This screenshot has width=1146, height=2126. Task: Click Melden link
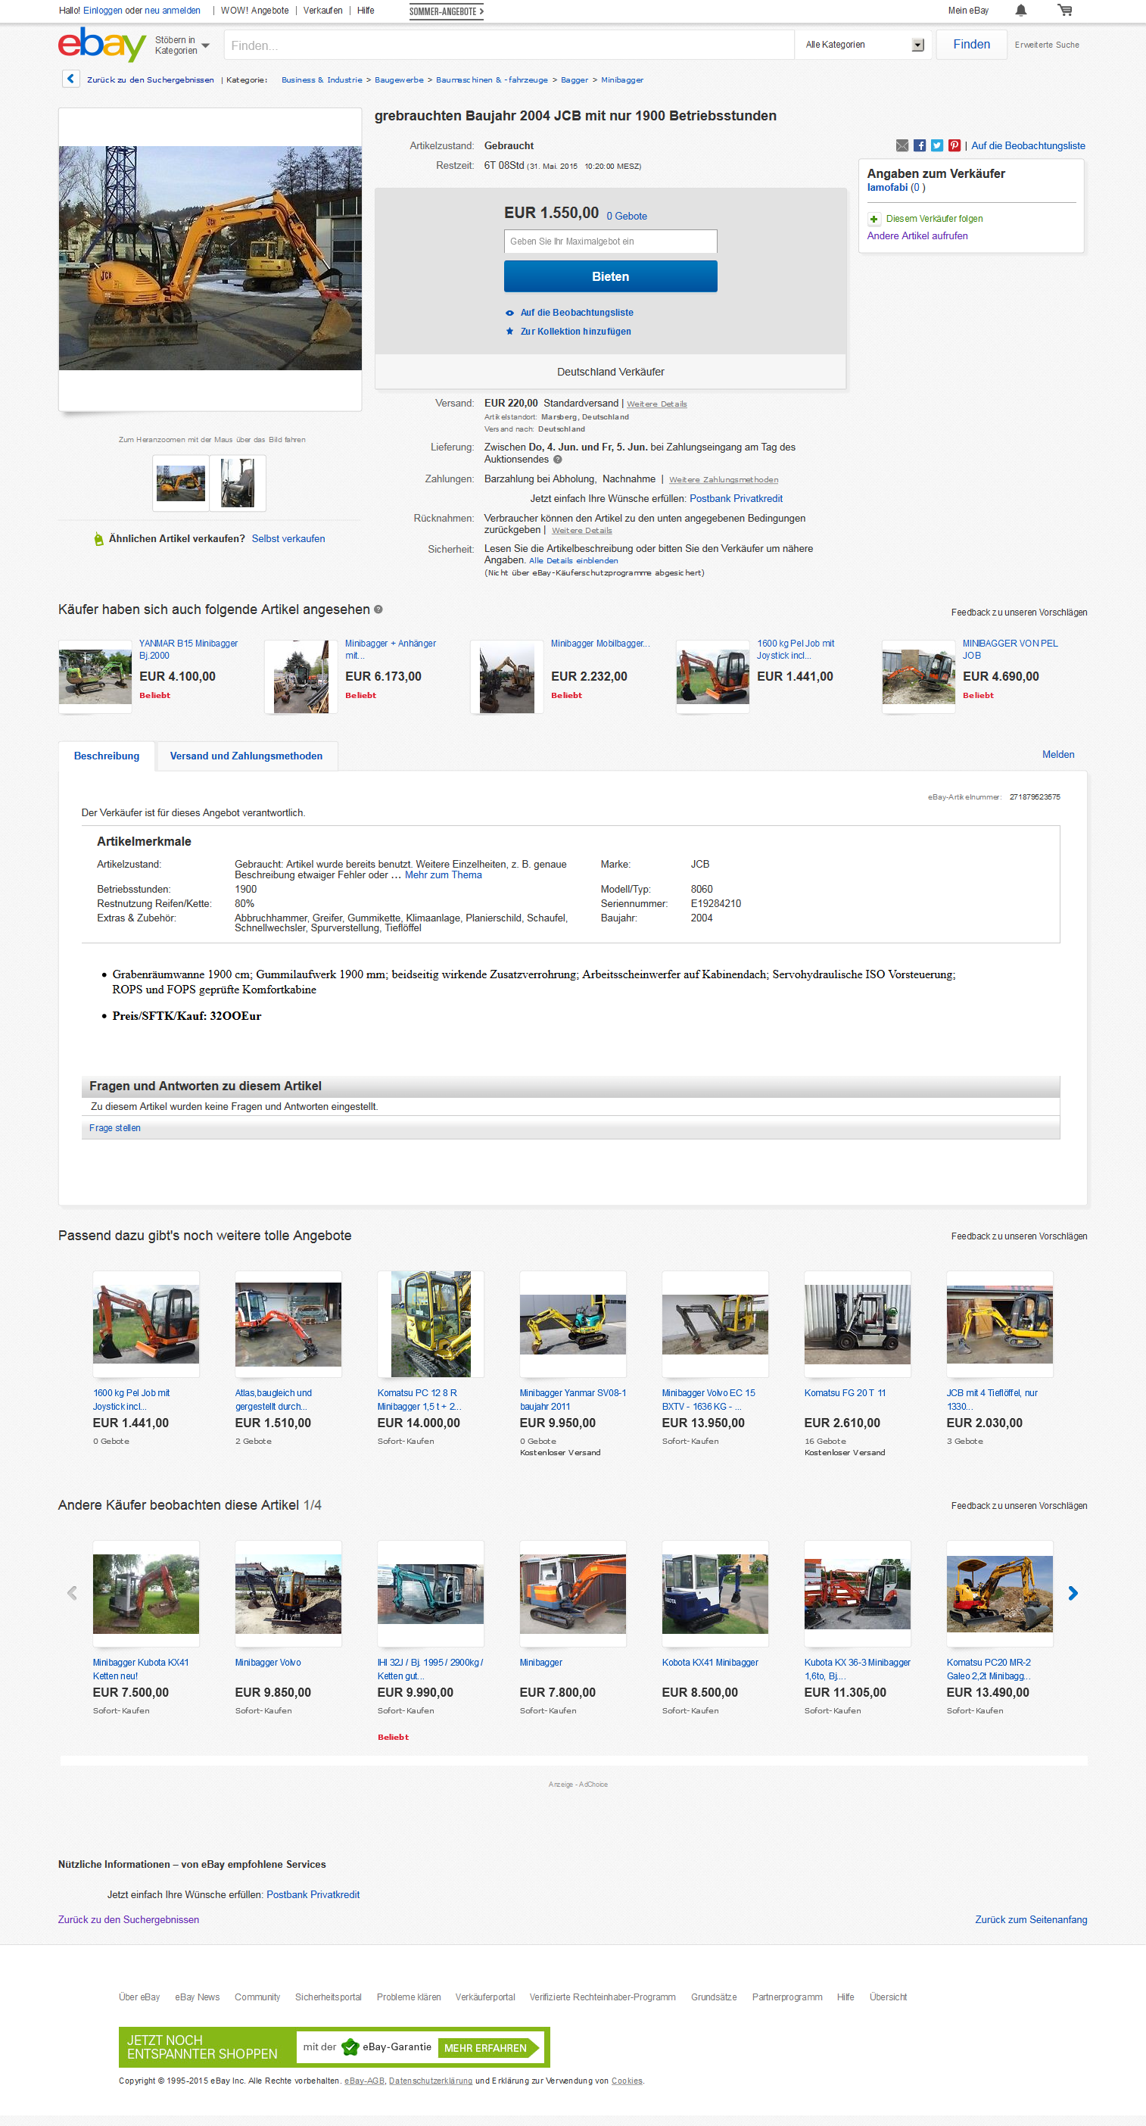(x=1057, y=754)
